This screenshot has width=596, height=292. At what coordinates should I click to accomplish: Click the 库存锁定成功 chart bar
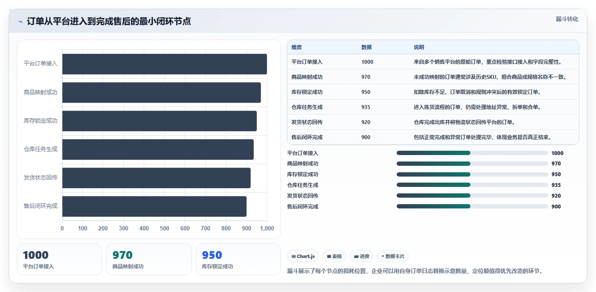159,121
